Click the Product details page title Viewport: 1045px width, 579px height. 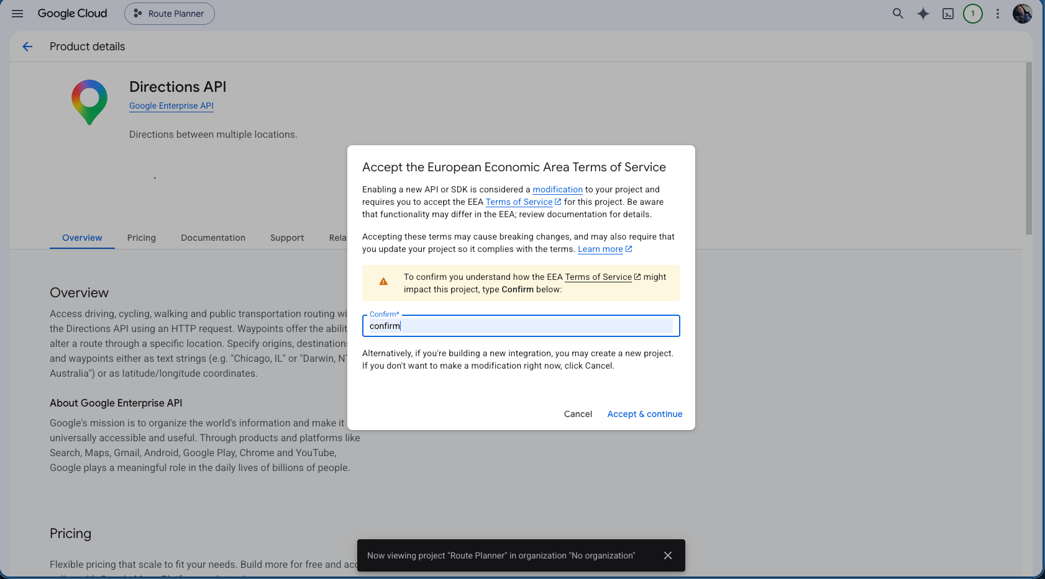[87, 47]
